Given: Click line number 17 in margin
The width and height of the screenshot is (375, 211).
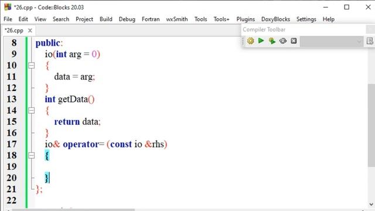Looking at the screenshot, I should click(x=12, y=144).
